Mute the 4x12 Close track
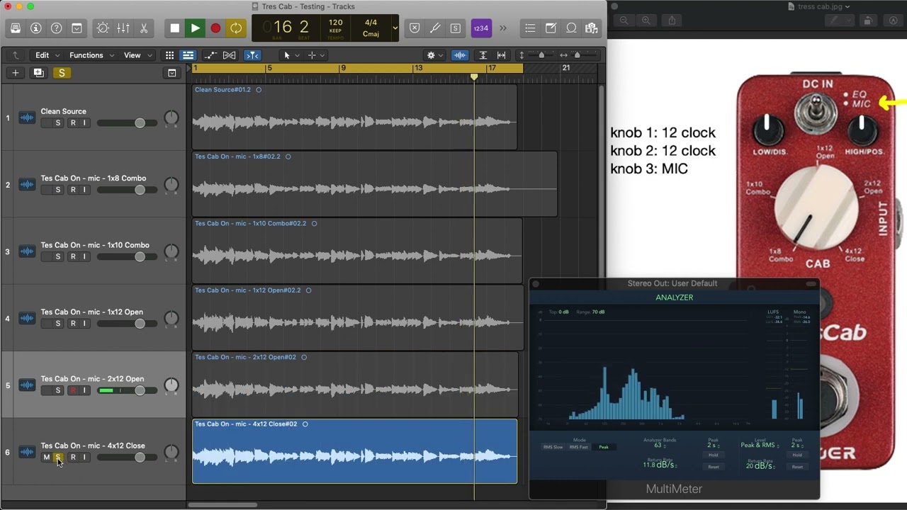Viewport: 907px width, 510px height. [47, 458]
